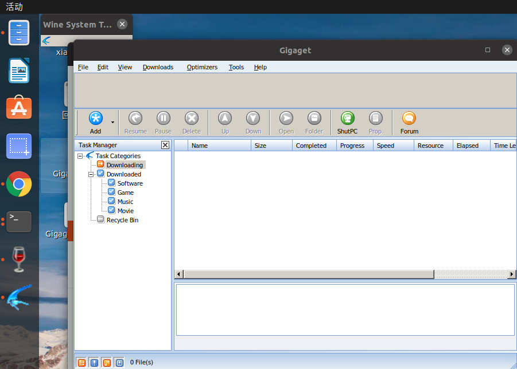Screen dimensions: 517x369
Task: Click the task list horizontal scrollbar thumb
Action: pos(309,274)
